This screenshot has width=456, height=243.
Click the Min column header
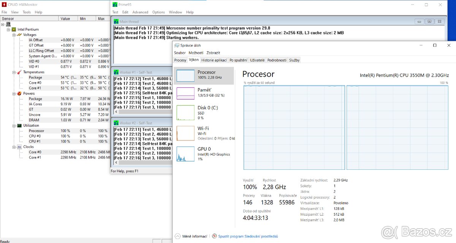pyautogui.click(x=87, y=18)
